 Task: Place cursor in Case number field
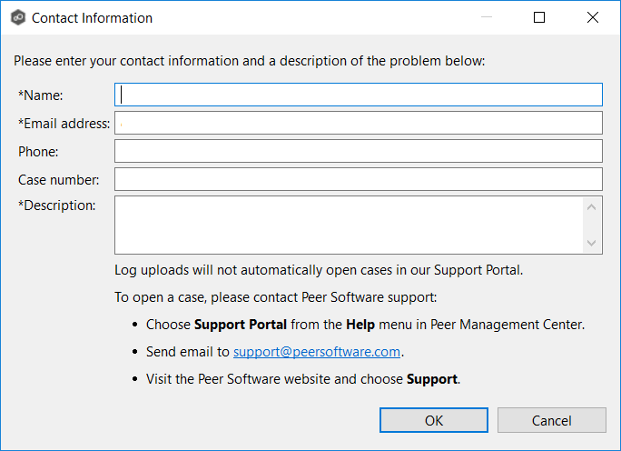click(x=358, y=179)
